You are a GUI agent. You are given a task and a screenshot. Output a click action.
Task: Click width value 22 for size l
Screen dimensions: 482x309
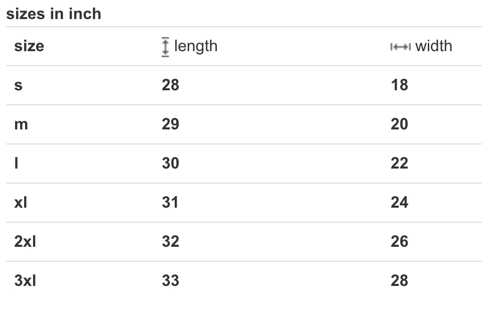[399, 163]
